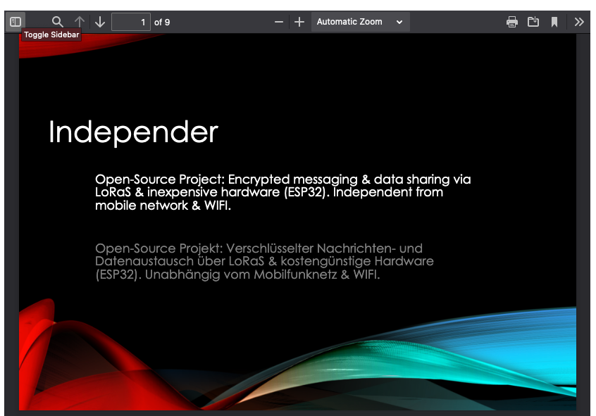Click the German Open-Source Projekt paragraph
This screenshot has height=416, width=596.
[x=264, y=262]
